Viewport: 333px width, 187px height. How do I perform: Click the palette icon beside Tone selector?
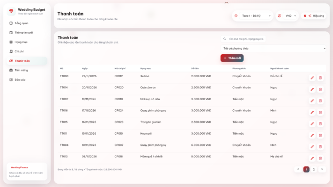(236, 16)
